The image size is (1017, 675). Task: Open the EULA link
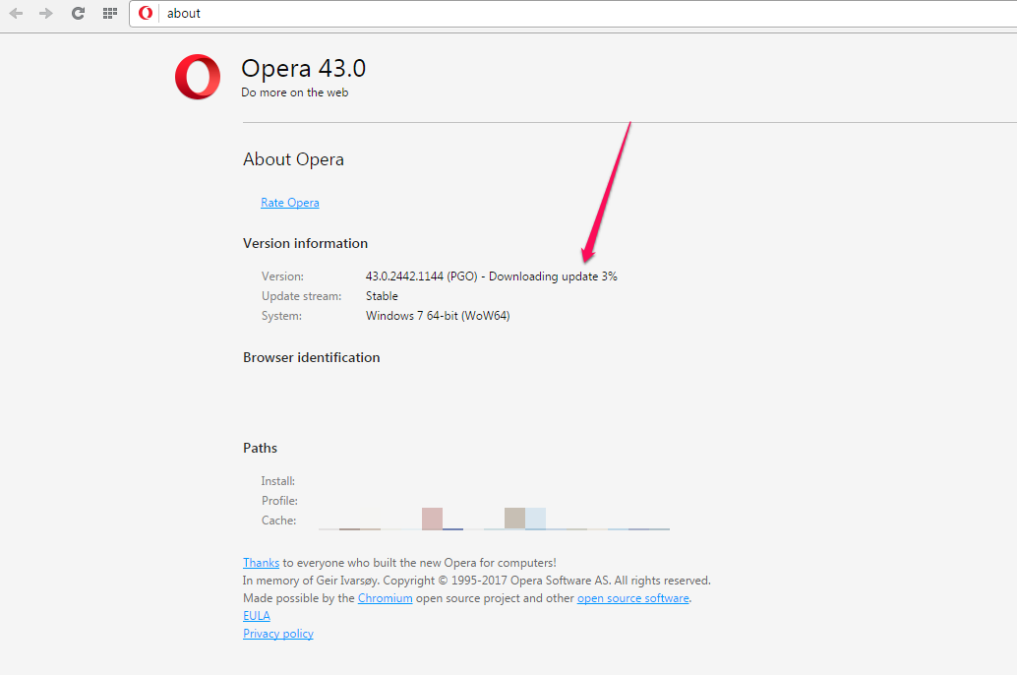(256, 616)
